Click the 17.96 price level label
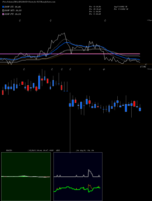The height and width of the screenshot is (201, 152). click(x=143, y=67)
